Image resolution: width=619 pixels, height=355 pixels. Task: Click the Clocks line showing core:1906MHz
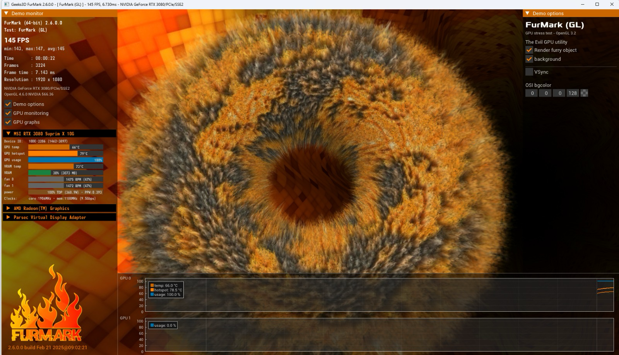click(x=50, y=198)
